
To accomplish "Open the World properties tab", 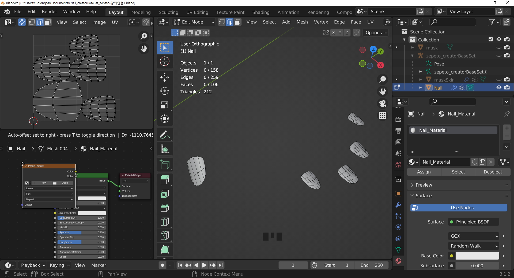I will click(x=398, y=164).
